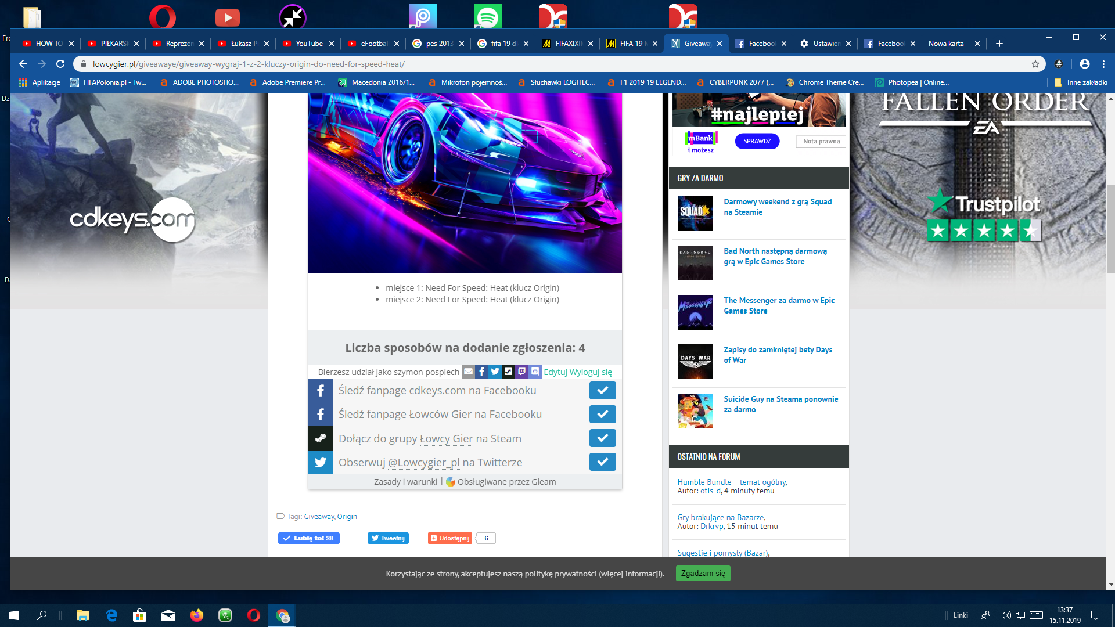Reload the page with refresh icon

[x=60, y=64]
